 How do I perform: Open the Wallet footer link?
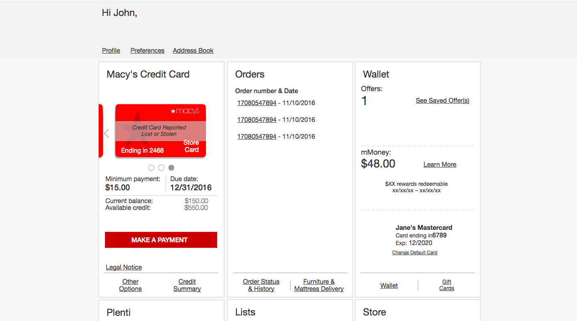tap(389, 285)
